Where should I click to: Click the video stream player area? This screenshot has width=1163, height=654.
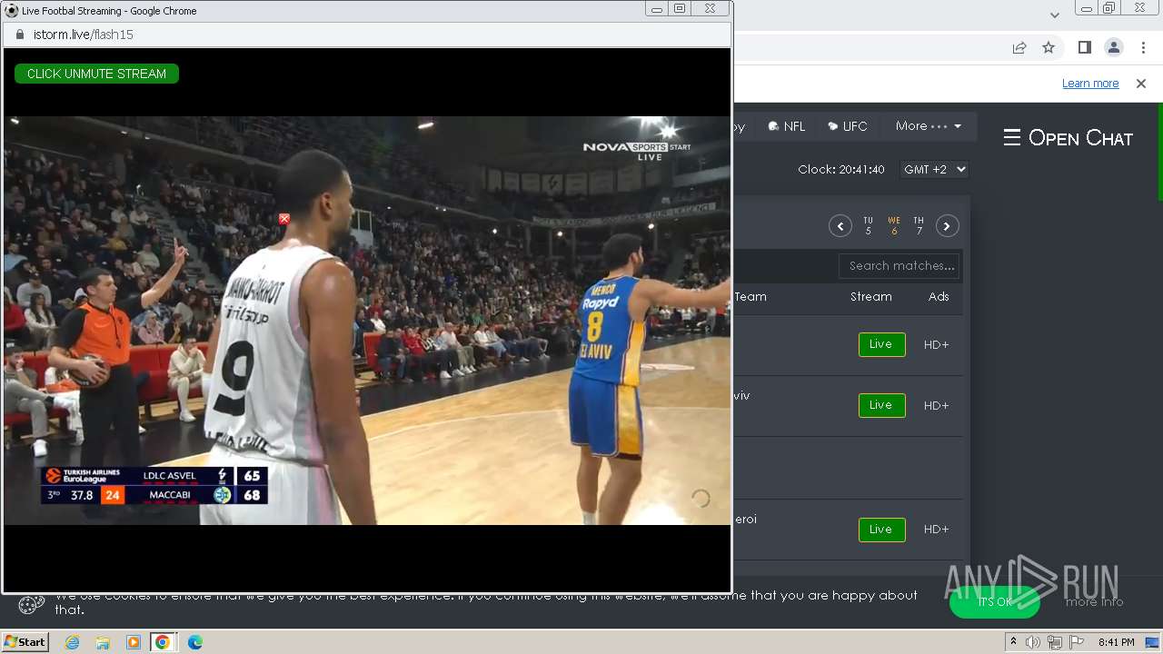click(x=367, y=320)
